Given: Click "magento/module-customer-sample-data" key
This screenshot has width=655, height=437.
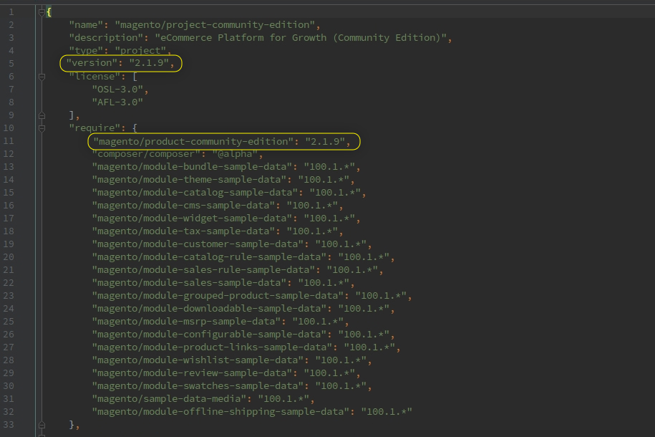Looking at the screenshot, I should (x=198, y=244).
